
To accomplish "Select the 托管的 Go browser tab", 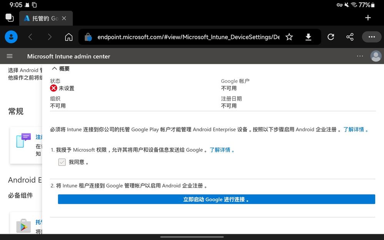I will (46, 18).
